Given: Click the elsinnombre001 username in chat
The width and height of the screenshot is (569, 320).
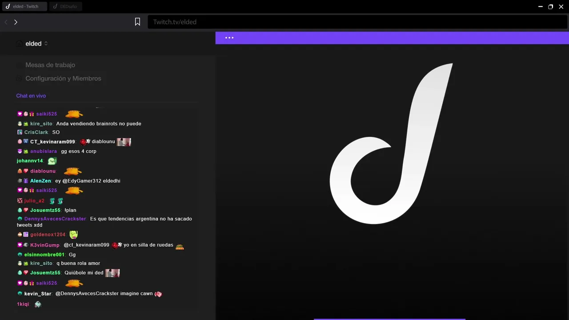Looking at the screenshot, I should point(44,255).
